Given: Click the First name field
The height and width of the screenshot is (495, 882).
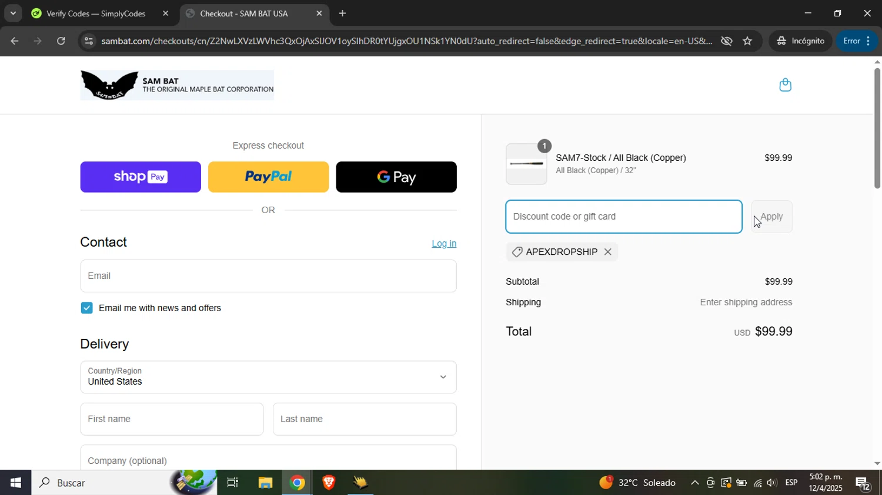Looking at the screenshot, I should (x=172, y=419).
